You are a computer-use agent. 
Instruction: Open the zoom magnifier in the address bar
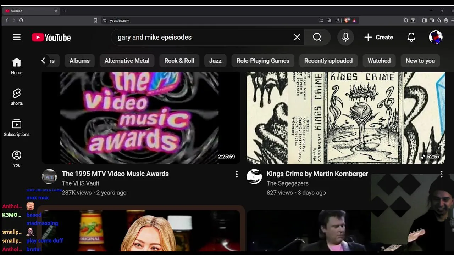330,21
